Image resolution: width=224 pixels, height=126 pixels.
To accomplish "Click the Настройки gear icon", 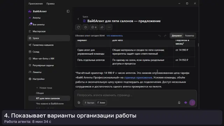I will (x=30, y=79).
